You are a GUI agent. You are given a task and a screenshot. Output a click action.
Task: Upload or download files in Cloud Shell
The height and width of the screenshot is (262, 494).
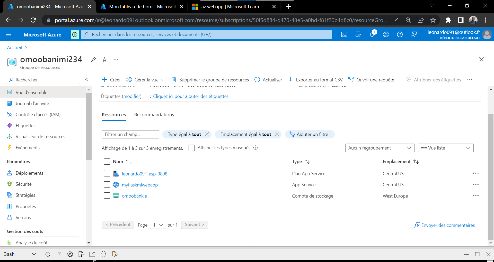pyautogui.click(x=81, y=254)
